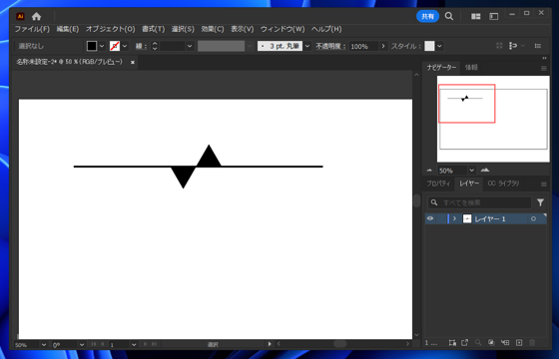The image size is (559, 359).
Task: Open the Navigator 50% zoom dropdown
Action: (471, 171)
